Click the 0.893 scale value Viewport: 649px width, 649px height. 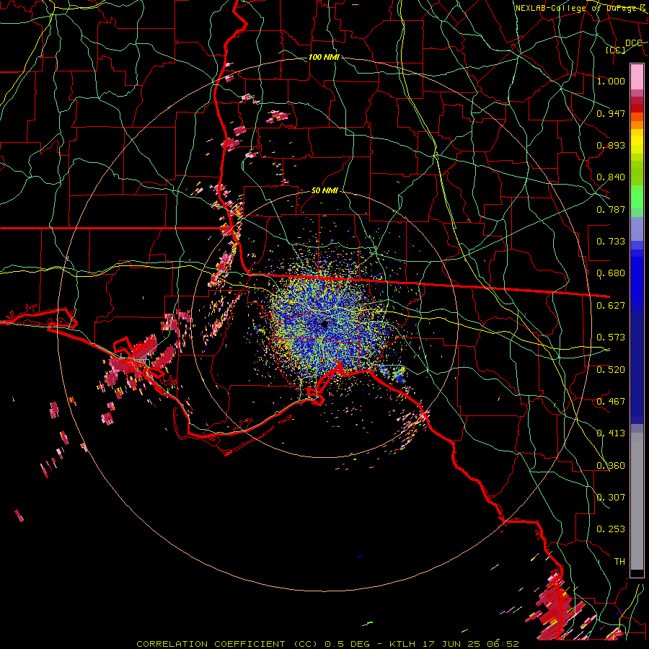(x=611, y=145)
